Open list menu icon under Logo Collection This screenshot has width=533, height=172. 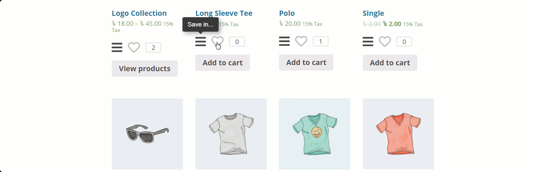click(117, 47)
